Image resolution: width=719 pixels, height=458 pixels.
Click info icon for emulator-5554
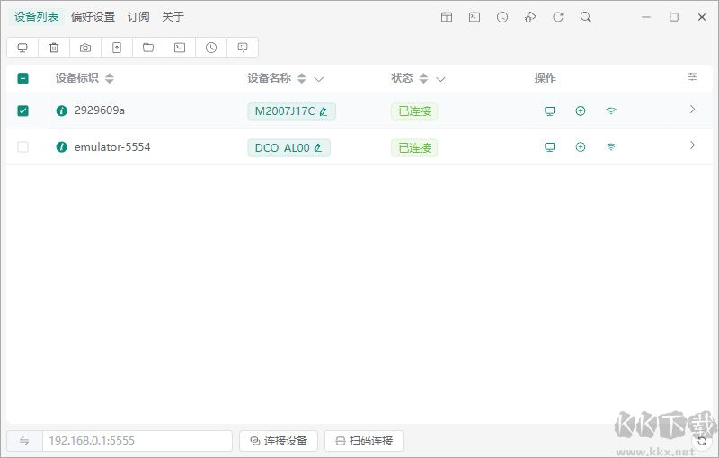(61, 147)
